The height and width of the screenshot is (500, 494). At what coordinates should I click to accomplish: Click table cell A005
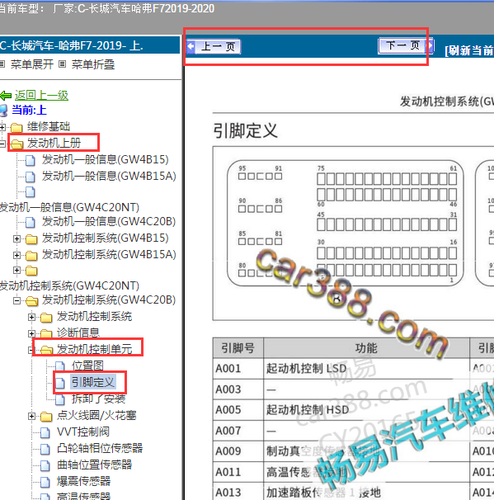[238, 410]
